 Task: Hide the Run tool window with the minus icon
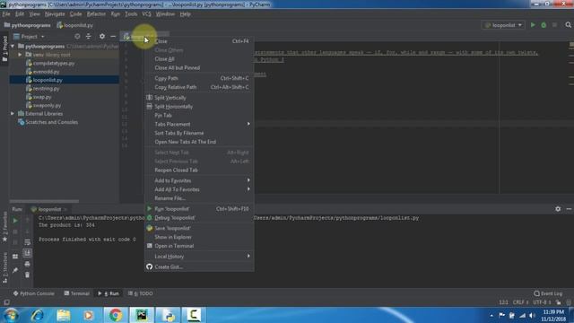[569, 209]
